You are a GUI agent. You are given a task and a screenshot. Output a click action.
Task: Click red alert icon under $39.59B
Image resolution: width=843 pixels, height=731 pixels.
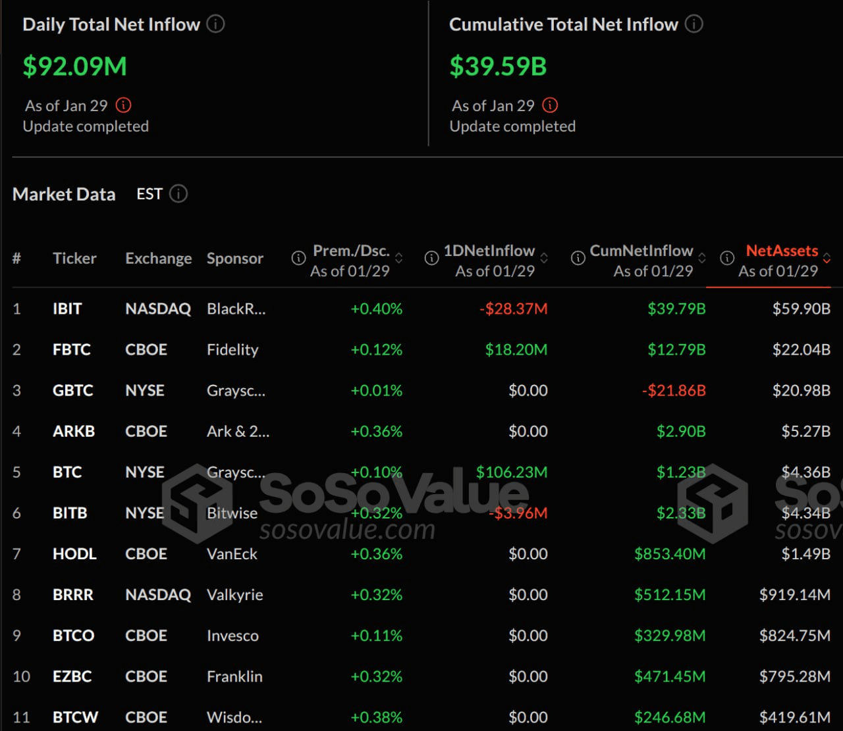(550, 105)
